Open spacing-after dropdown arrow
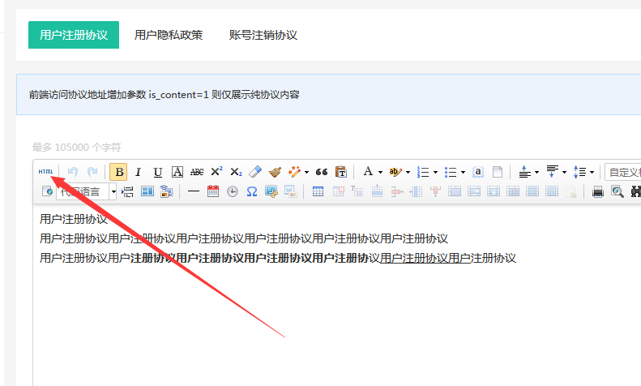Screen dimensions: 641x386 [564, 172]
